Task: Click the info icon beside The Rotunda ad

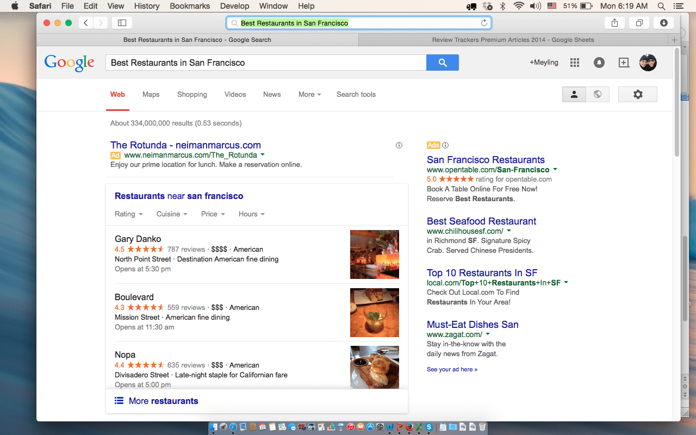Action: (x=399, y=145)
